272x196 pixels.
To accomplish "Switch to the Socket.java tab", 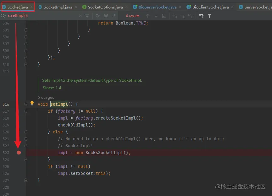I will click(18, 7).
